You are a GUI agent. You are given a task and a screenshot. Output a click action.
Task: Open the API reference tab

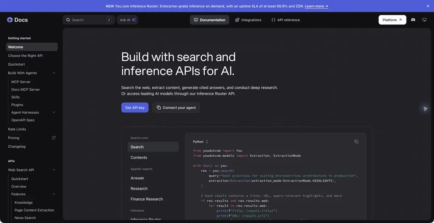tap(285, 20)
